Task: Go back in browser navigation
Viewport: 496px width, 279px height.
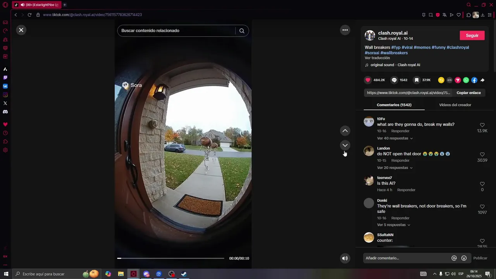Action: (x=15, y=15)
